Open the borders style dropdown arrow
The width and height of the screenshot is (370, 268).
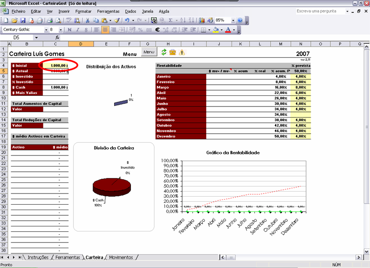tap(210, 30)
